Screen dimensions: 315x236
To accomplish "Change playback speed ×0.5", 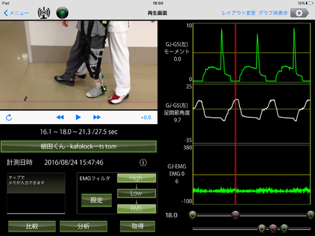I will point(146,118).
